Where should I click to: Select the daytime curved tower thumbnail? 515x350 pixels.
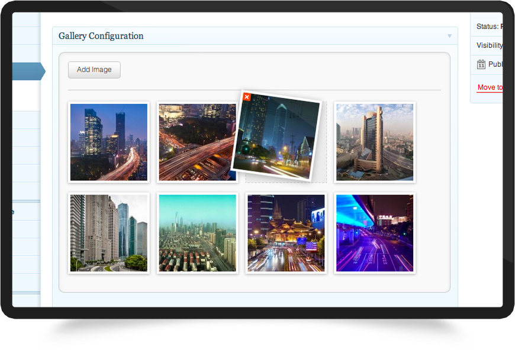tap(375, 142)
